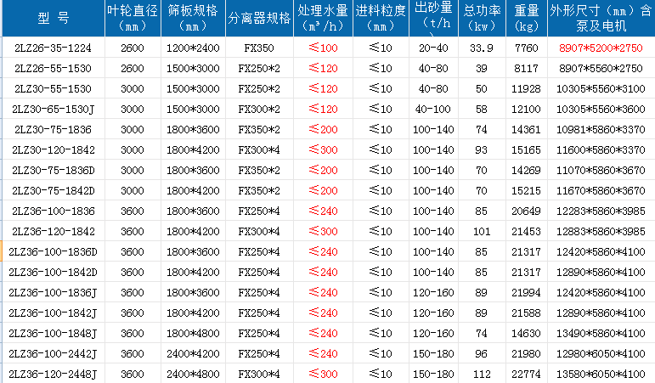Select dimension cell 8907*5560*2750
The width and height of the screenshot is (655, 383).
click(601, 68)
